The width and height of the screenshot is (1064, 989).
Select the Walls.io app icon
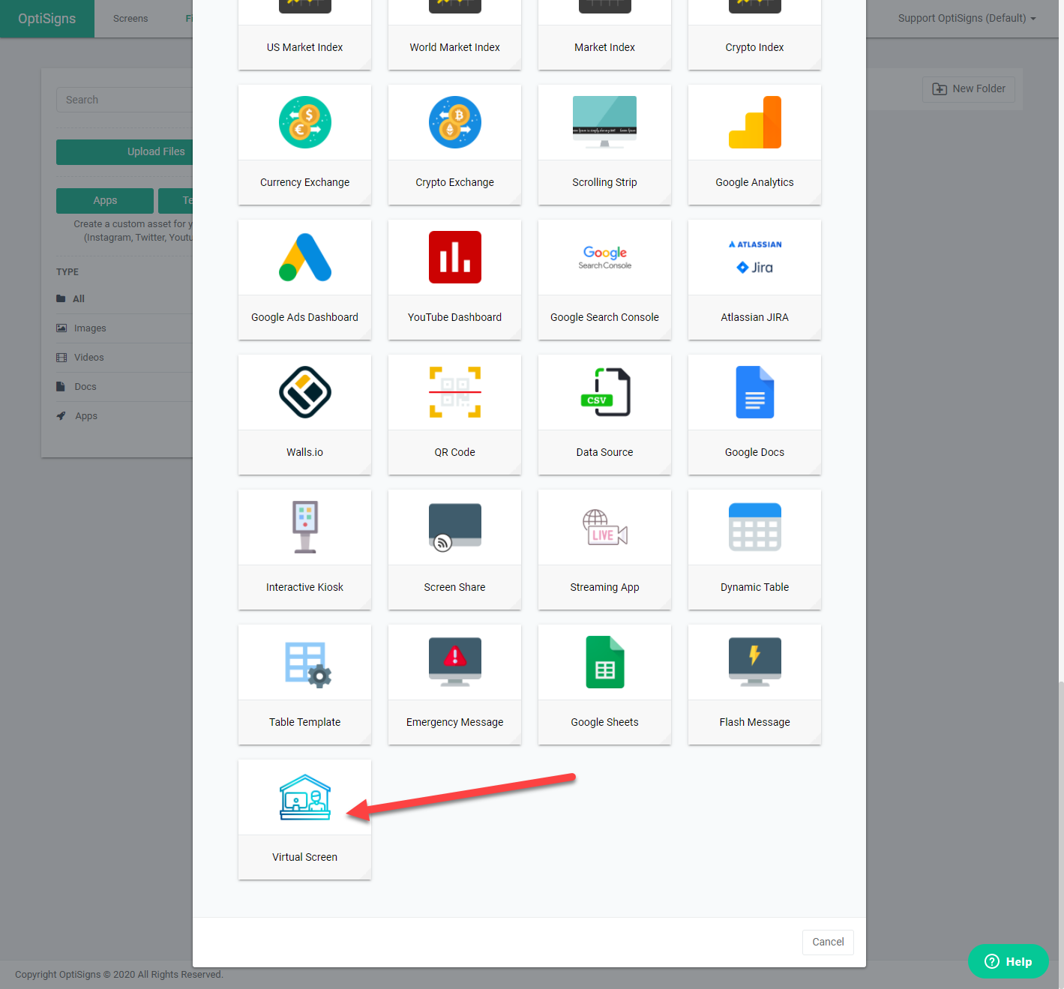tap(304, 392)
